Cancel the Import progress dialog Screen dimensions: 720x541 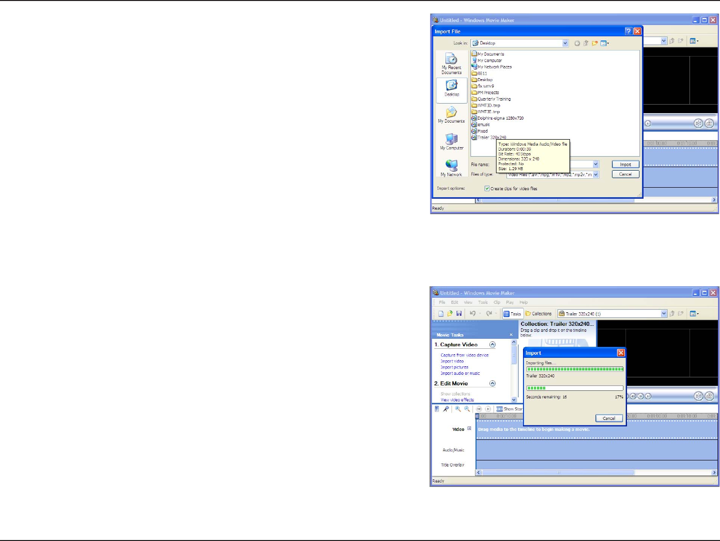click(x=609, y=418)
